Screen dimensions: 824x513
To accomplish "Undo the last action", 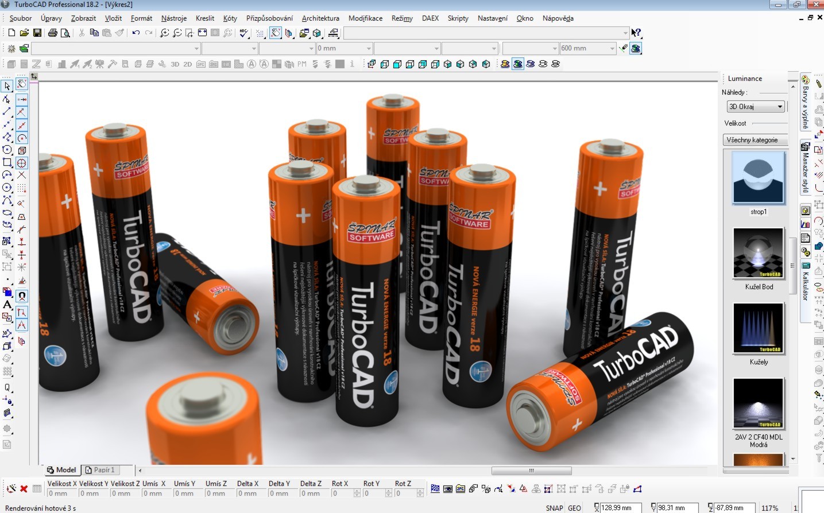I will click(136, 33).
